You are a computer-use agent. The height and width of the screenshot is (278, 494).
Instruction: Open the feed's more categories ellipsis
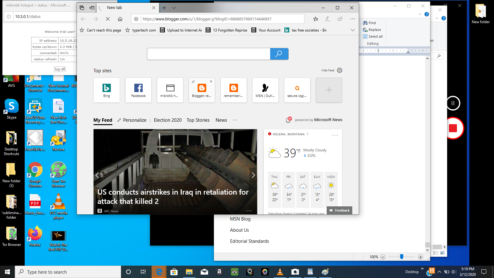point(235,120)
